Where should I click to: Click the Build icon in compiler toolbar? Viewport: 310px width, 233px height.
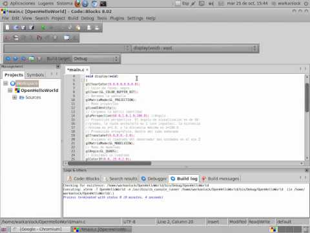pos(8,59)
